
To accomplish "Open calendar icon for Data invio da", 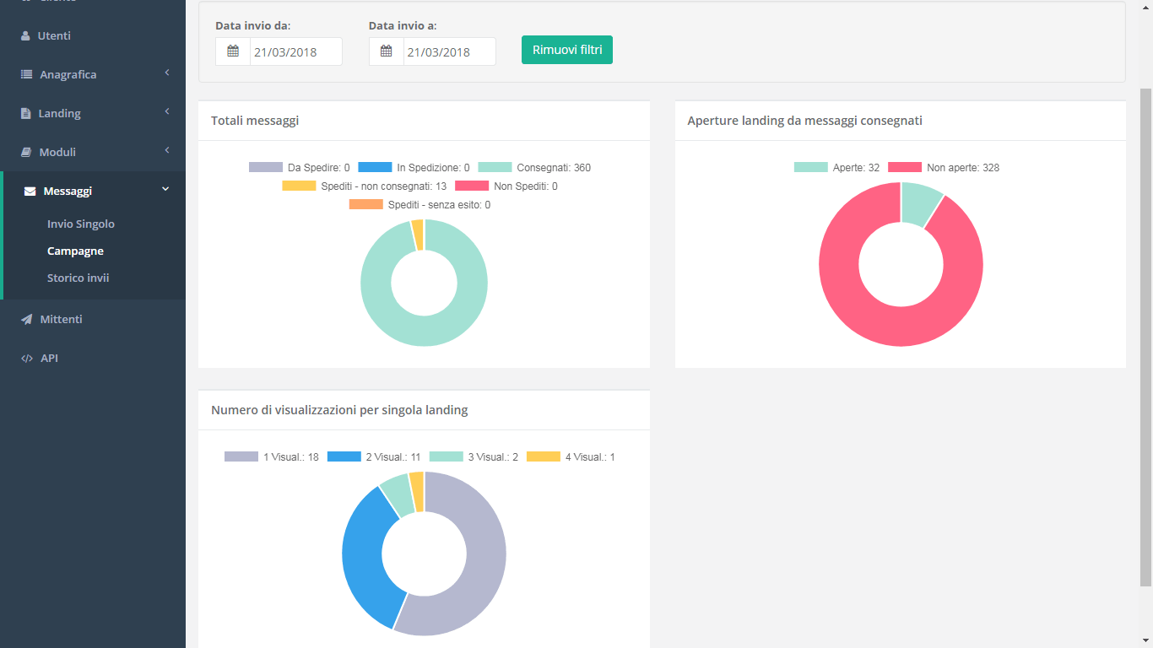I will [x=233, y=51].
